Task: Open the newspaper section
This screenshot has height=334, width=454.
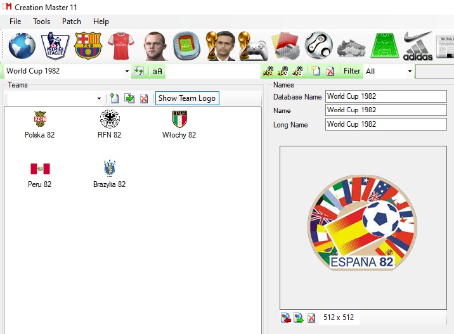Action: click(445, 47)
